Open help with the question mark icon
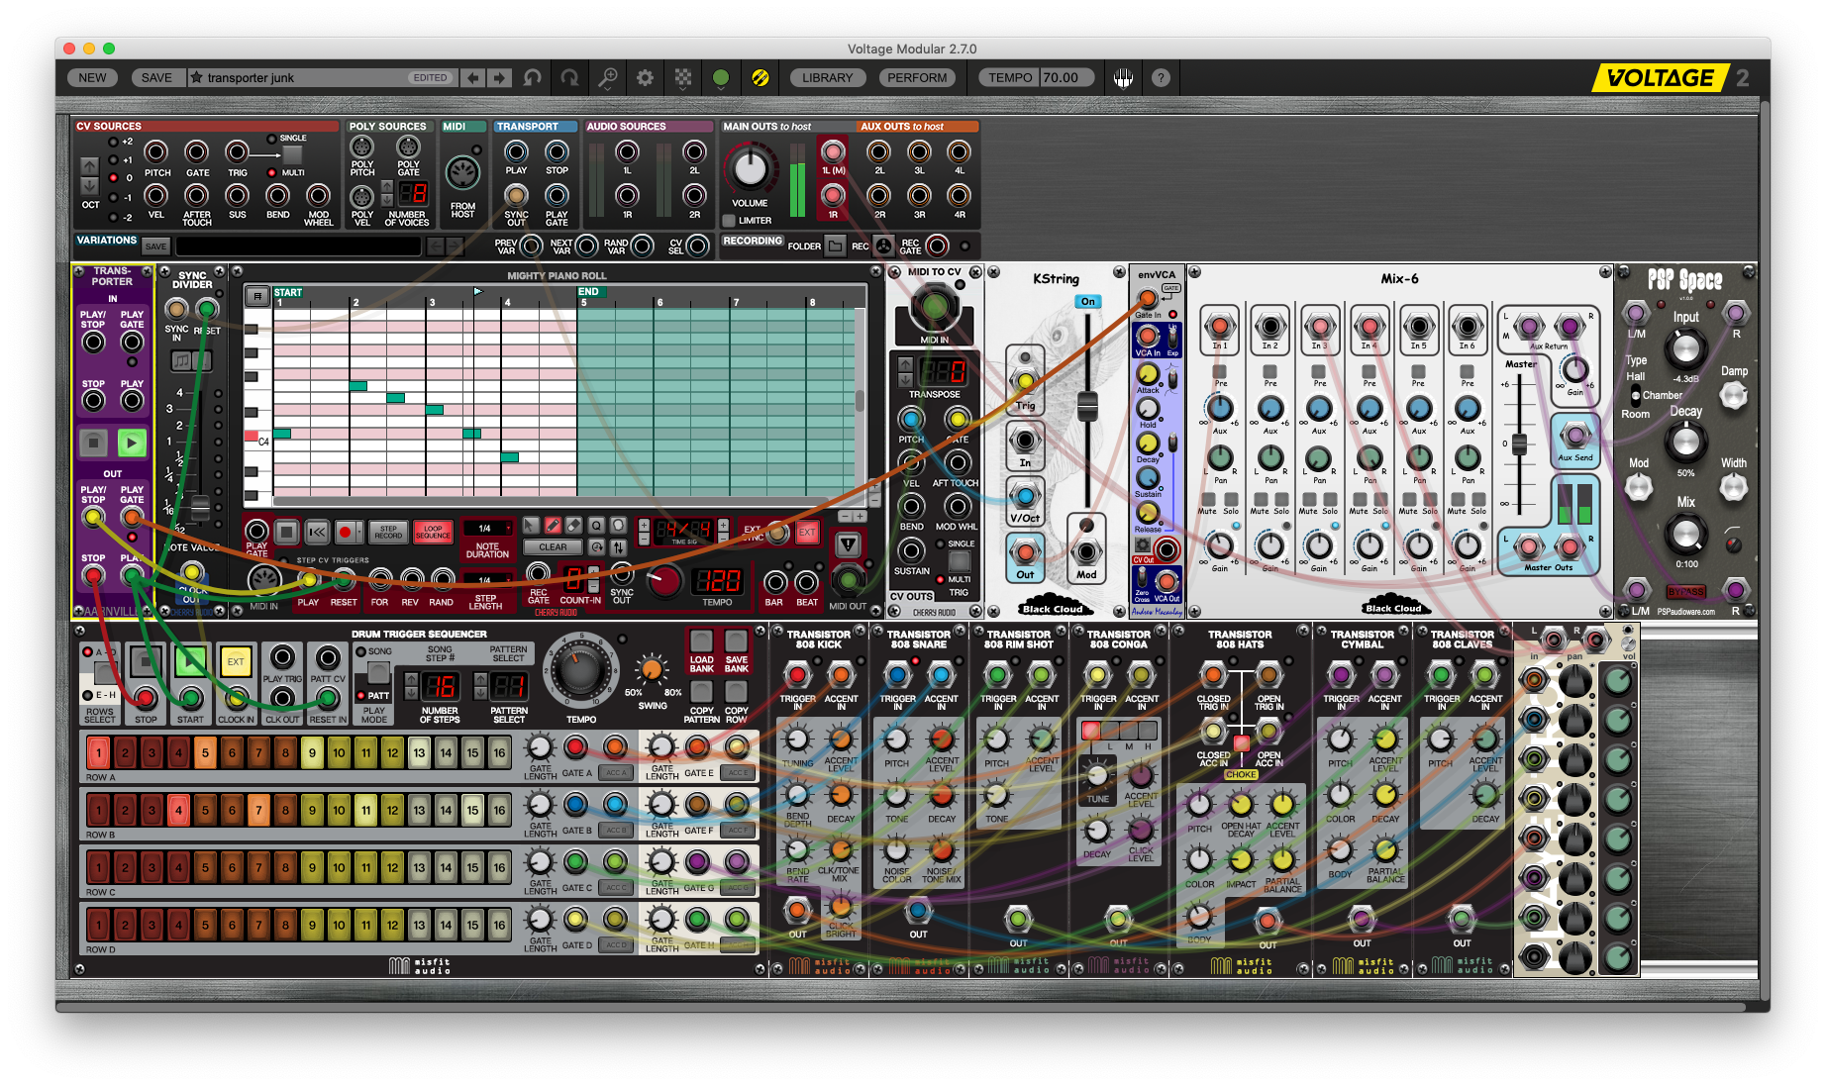 (x=1161, y=77)
